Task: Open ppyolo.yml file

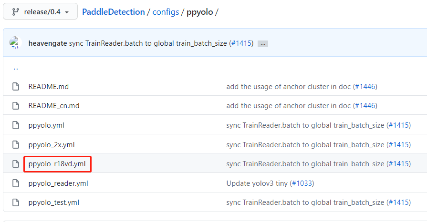Action: pos(46,125)
